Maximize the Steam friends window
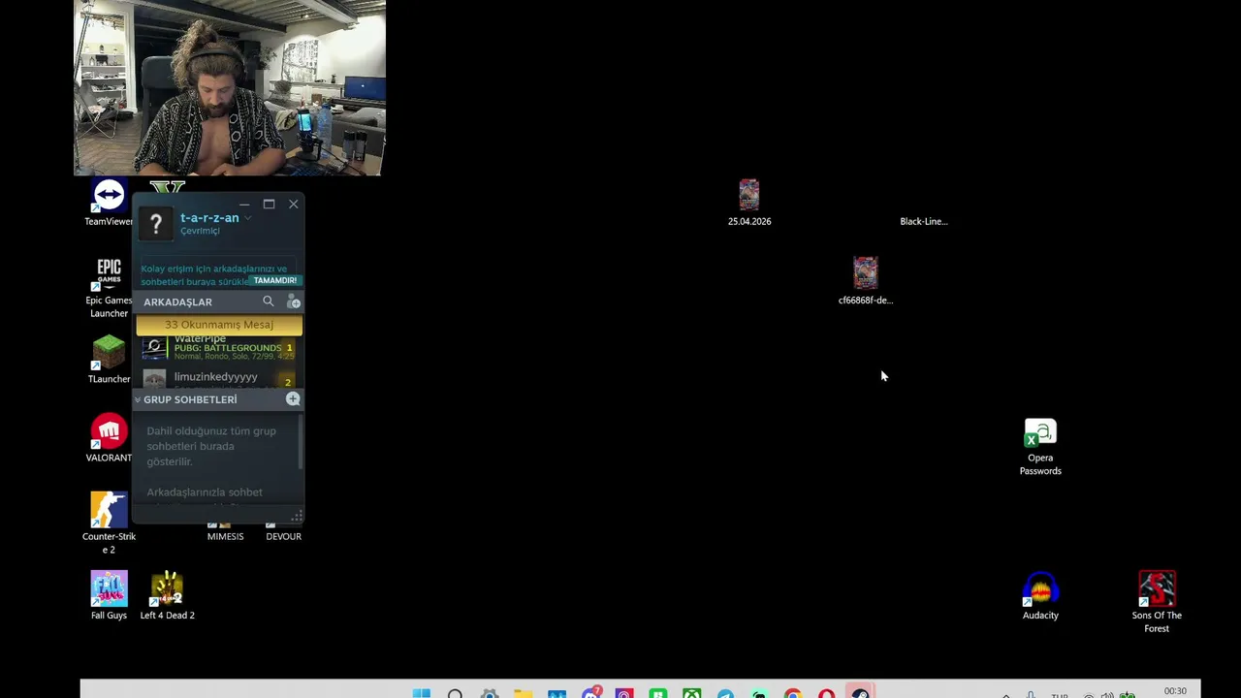Viewport: 1241px width, 698px height. tap(269, 204)
